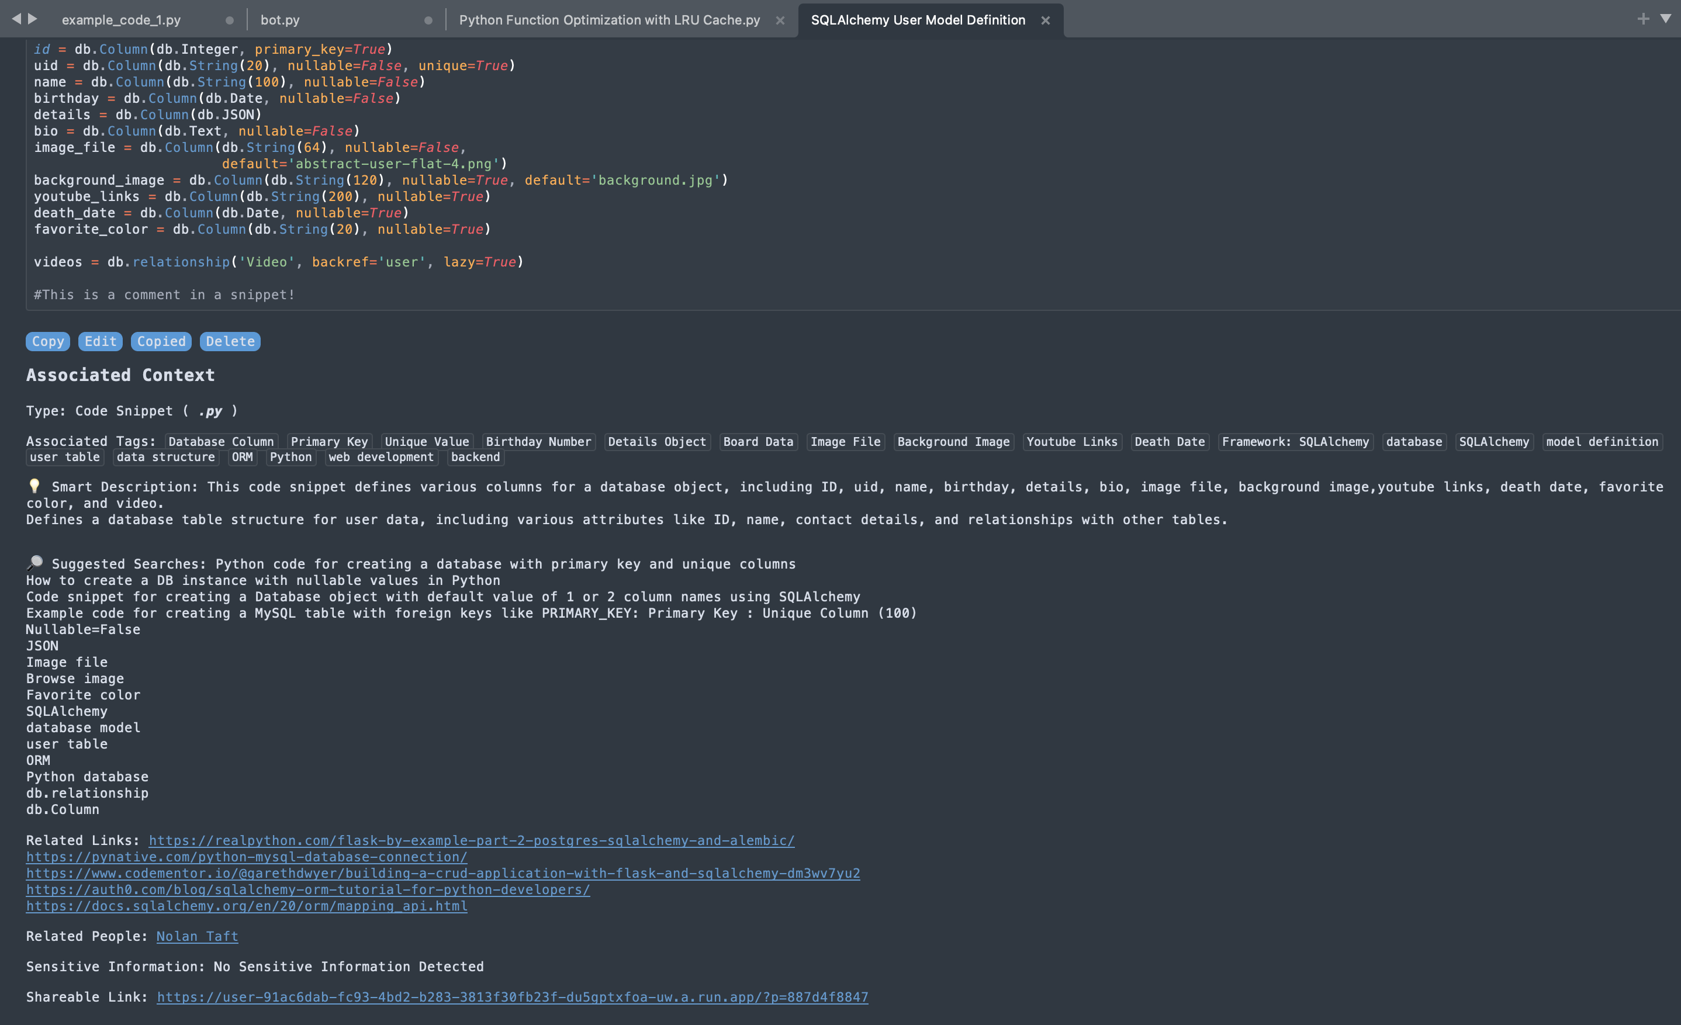
Task: Close the SQLAlchemy User Model Definition tab
Action: [1044, 20]
